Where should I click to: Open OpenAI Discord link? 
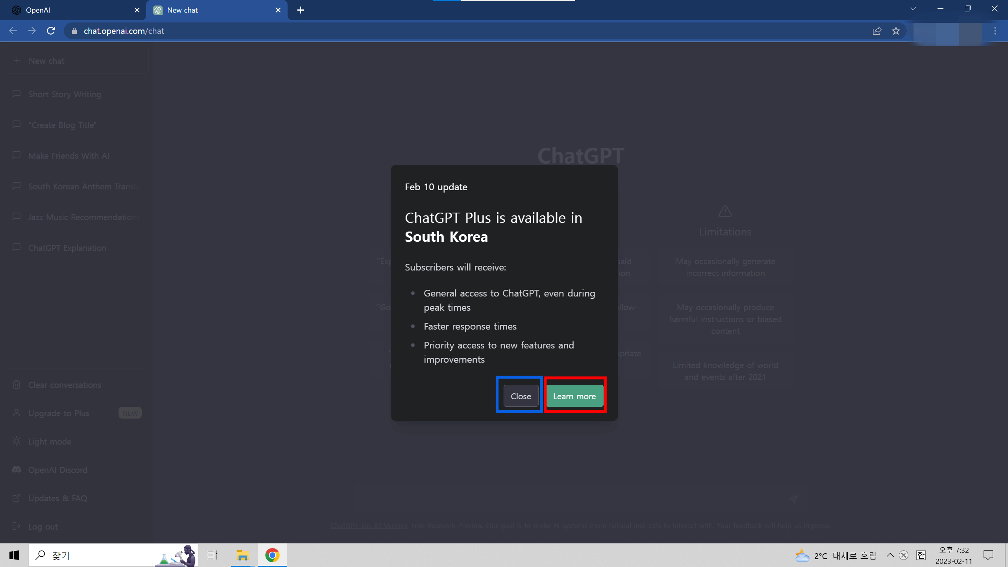point(57,470)
